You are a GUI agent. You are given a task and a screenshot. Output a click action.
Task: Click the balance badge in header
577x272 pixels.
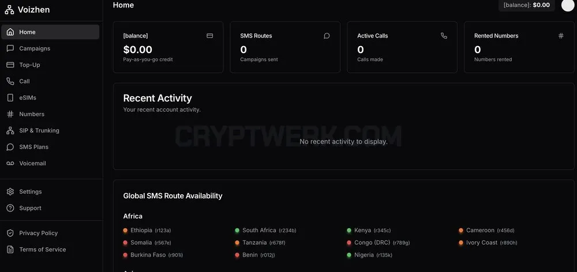[x=527, y=5]
